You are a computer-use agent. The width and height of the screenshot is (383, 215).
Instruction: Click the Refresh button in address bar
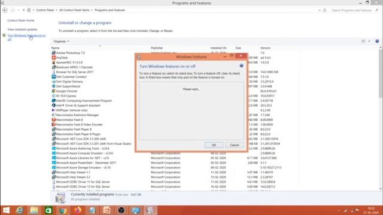[x=325, y=10]
